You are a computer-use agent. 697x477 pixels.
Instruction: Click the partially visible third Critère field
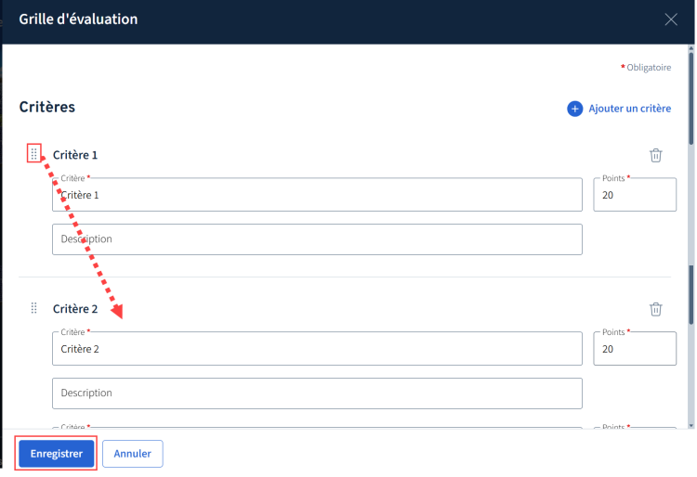tap(317, 427)
